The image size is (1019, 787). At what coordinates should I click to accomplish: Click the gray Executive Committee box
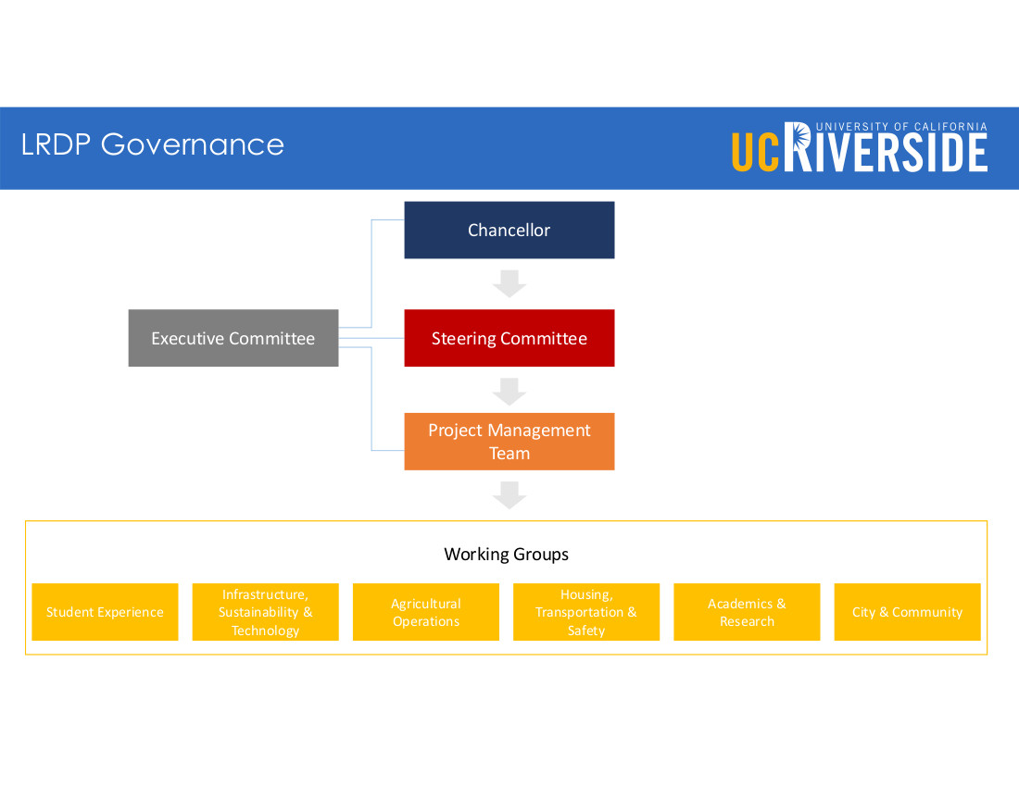coord(233,338)
